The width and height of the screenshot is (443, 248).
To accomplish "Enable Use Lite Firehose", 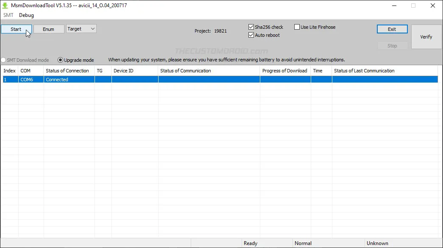I will [297, 27].
